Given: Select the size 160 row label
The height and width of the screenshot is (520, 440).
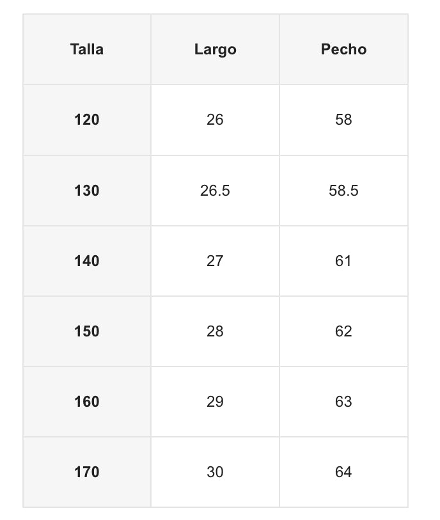Looking at the screenshot, I should coord(87,402).
